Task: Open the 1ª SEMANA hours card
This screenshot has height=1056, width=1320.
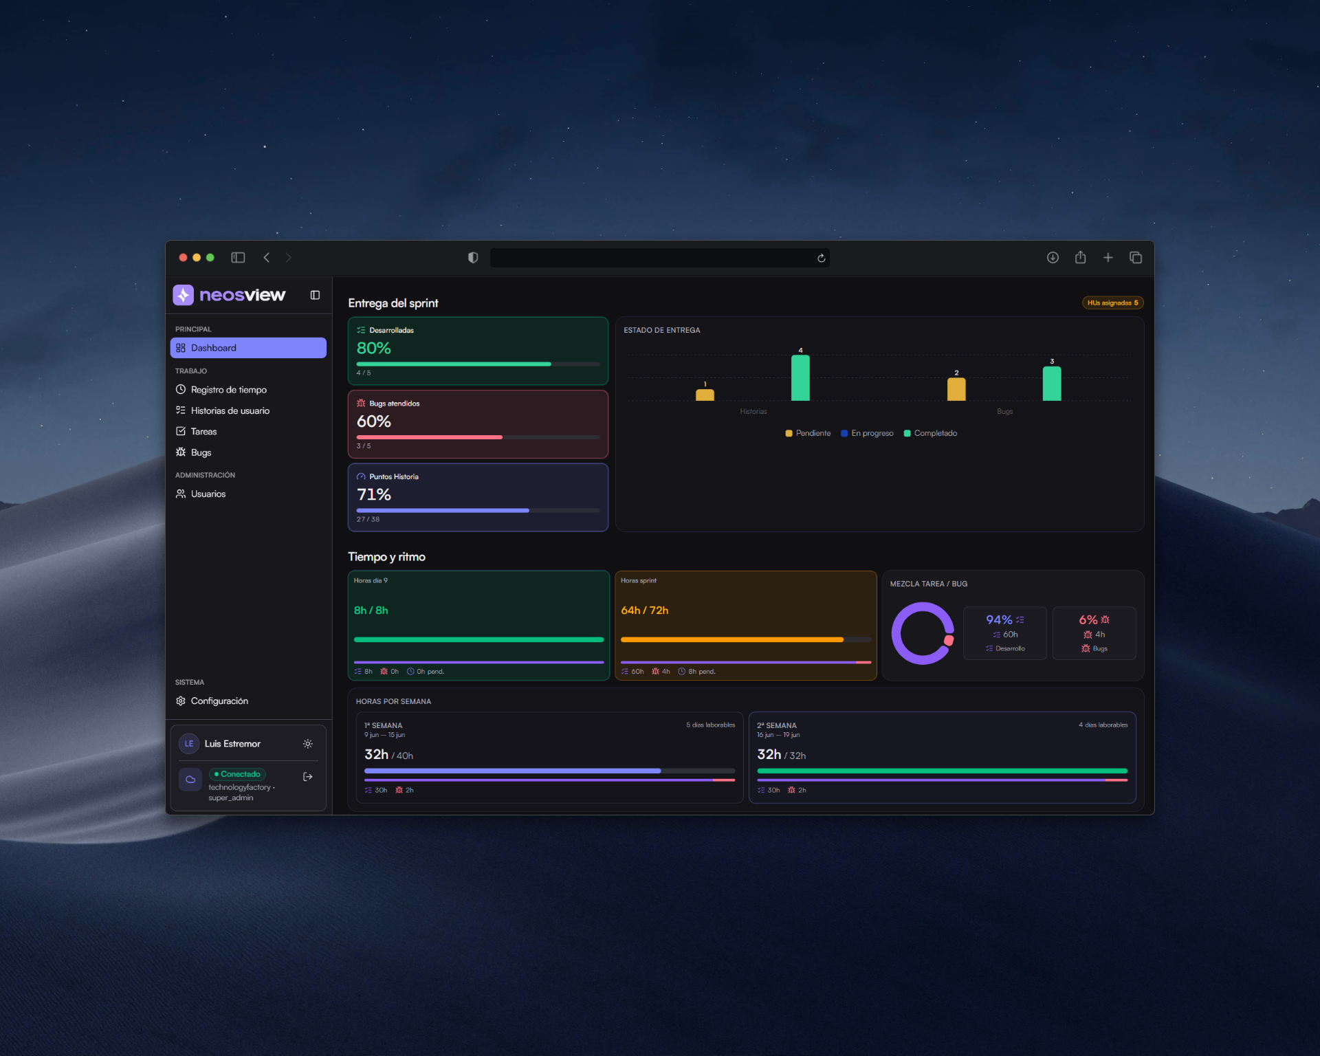Action: pyautogui.click(x=549, y=758)
